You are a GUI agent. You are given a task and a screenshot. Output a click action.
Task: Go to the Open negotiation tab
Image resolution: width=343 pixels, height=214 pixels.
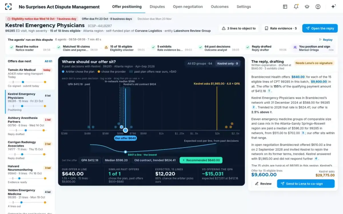[x=188, y=7]
